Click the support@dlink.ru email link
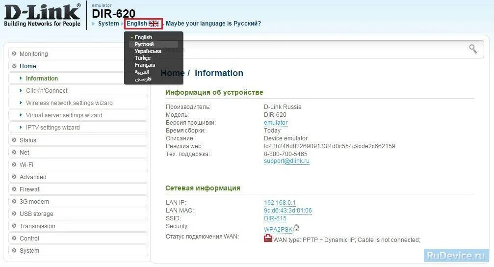This screenshot has width=494, height=267. click(286, 161)
